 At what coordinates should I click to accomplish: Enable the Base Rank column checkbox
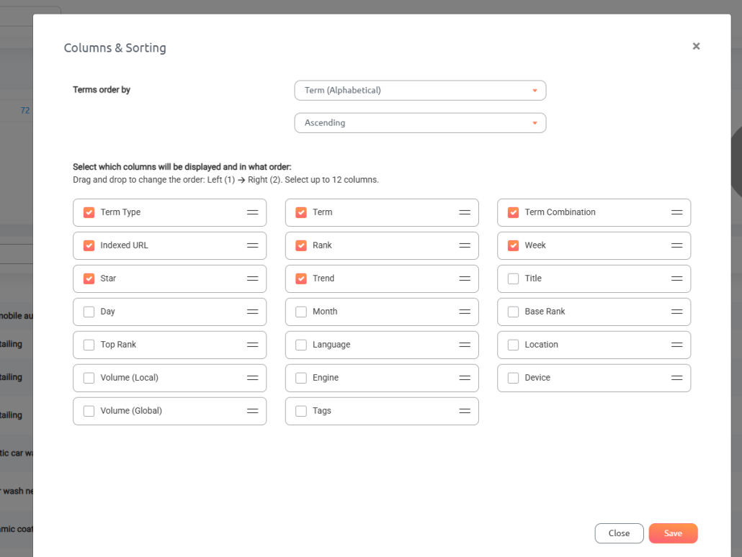pos(513,312)
